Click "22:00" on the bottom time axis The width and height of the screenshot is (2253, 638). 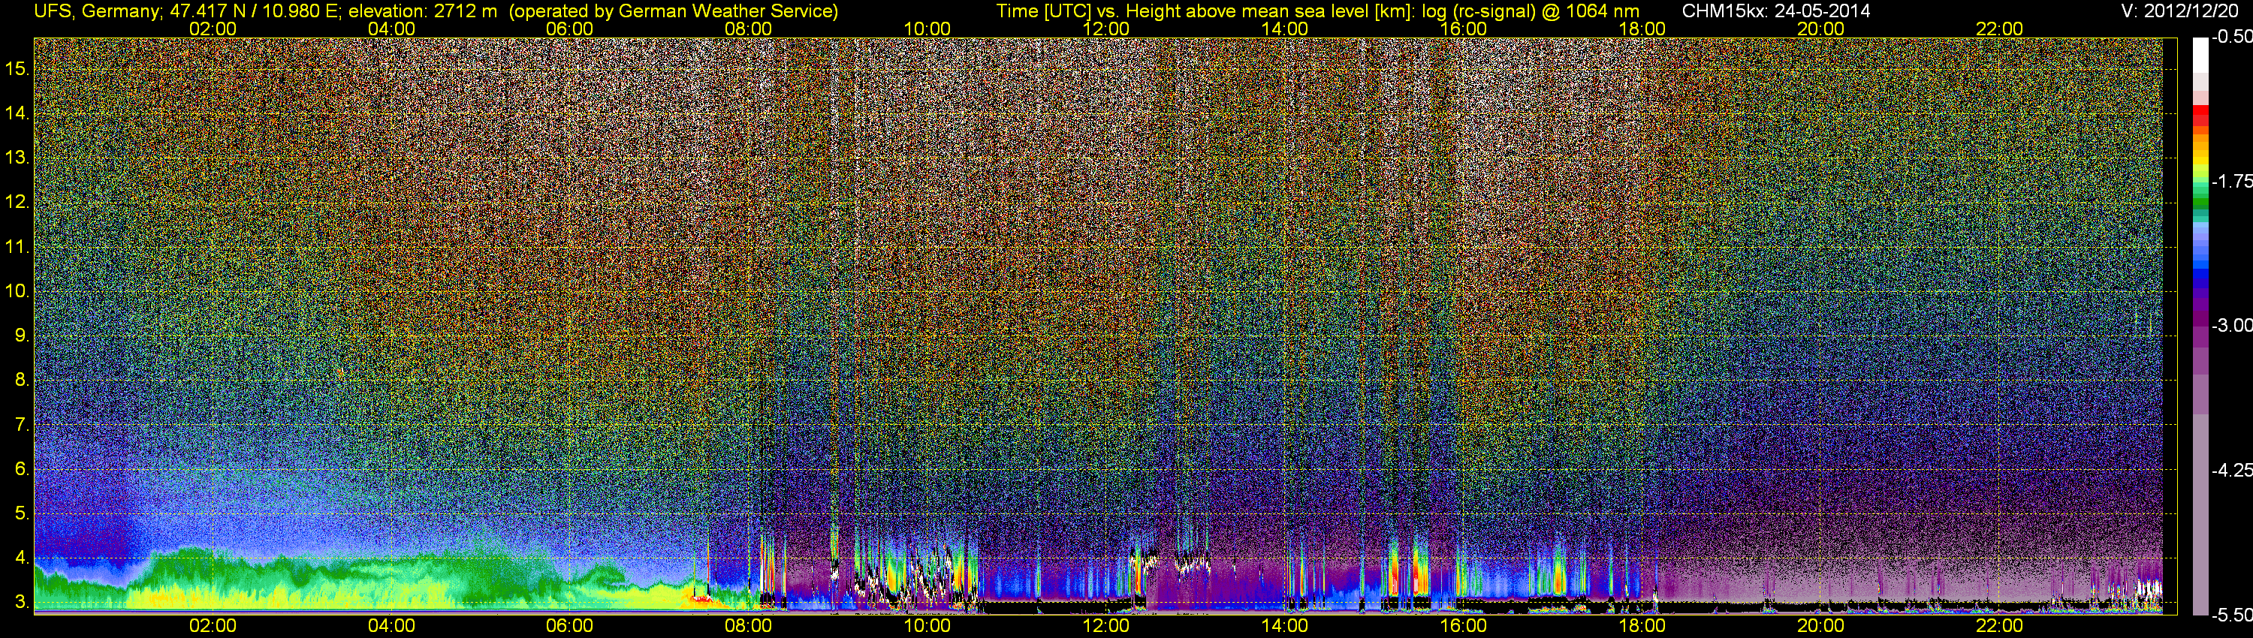(x=1999, y=626)
